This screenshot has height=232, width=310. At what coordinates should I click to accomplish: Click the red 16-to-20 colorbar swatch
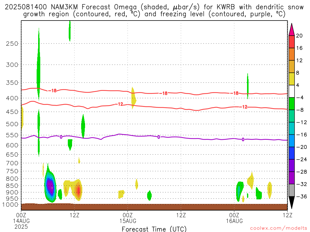292,42
